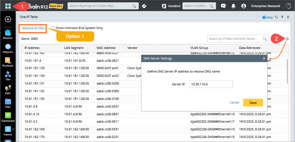Close the DNS Server Settings dialog
This screenshot has height=142, width=295.
(x=264, y=58)
